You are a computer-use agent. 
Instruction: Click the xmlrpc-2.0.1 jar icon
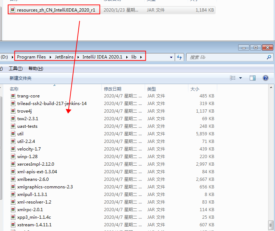click(x=13, y=209)
